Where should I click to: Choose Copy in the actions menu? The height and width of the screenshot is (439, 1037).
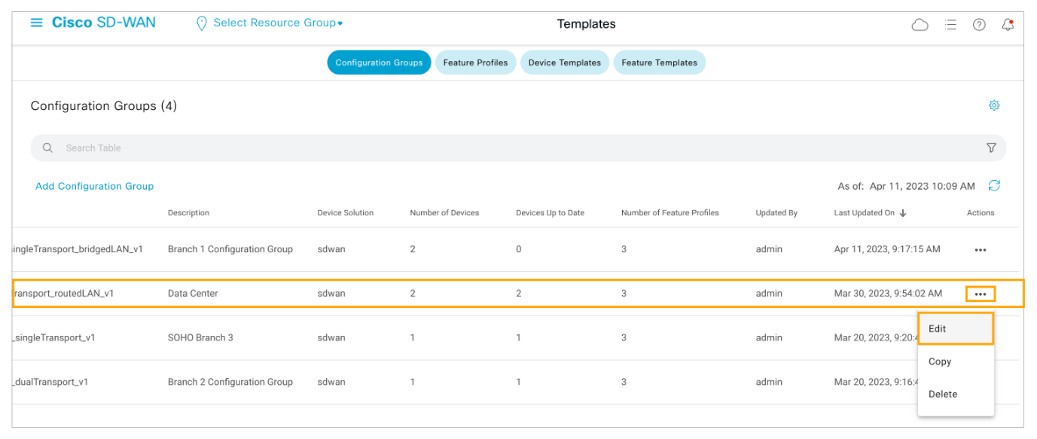pos(940,361)
